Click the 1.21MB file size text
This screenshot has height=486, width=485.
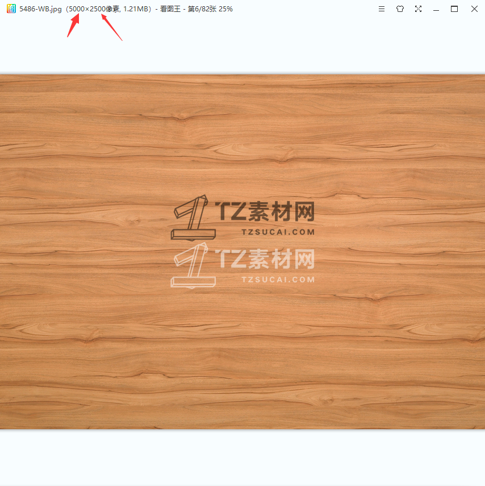click(135, 9)
